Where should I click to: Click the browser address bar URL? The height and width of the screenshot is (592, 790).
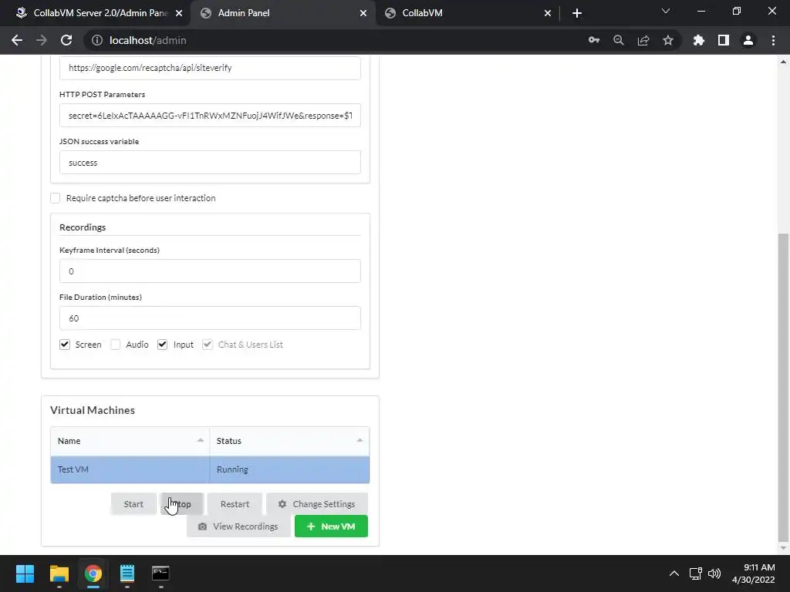(x=147, y=40)
